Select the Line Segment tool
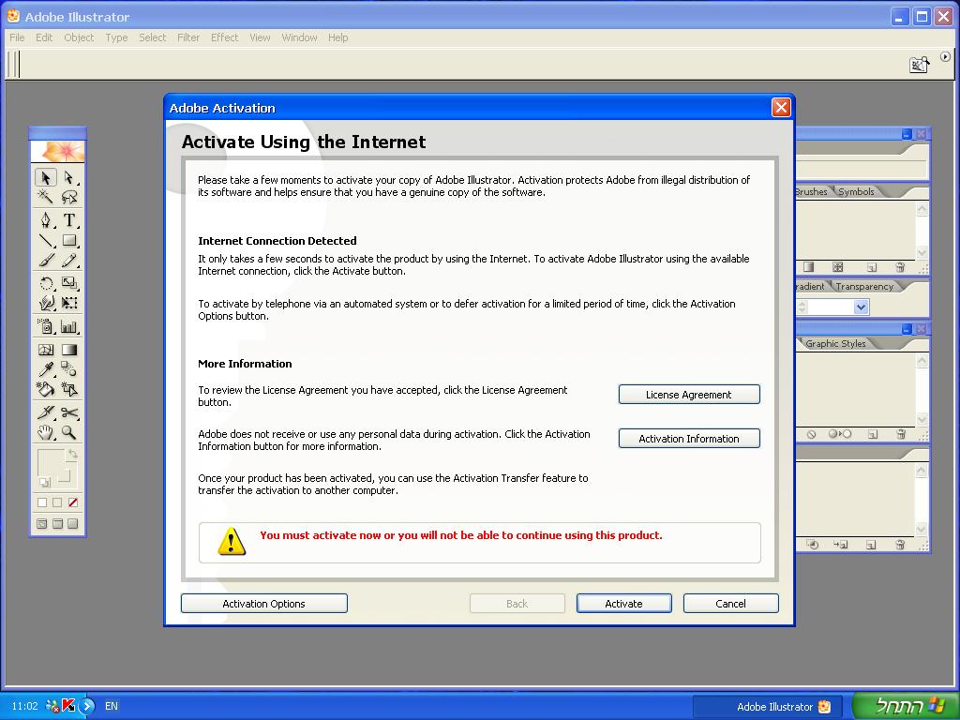 [45, 241]
